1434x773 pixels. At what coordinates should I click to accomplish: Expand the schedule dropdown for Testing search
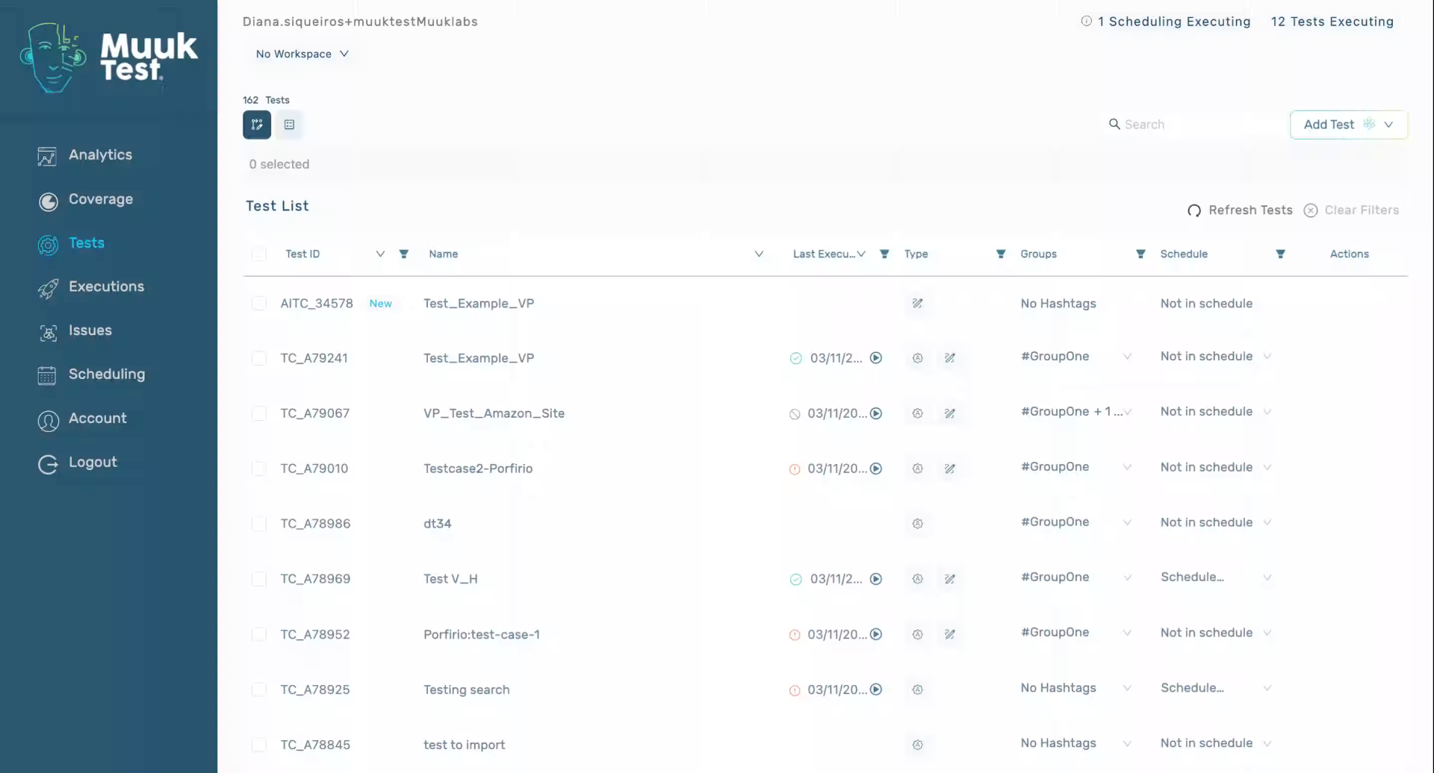[1267, 688]
